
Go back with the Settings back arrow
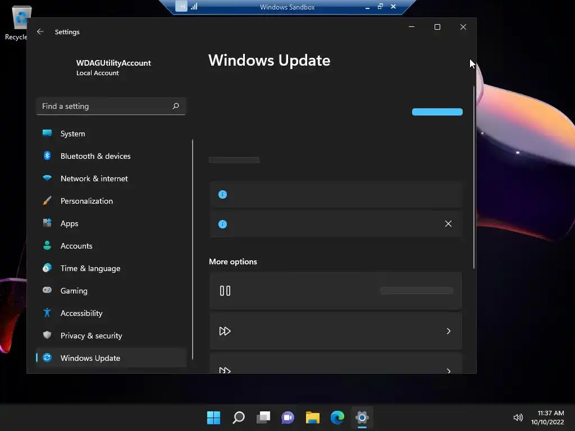40,31
